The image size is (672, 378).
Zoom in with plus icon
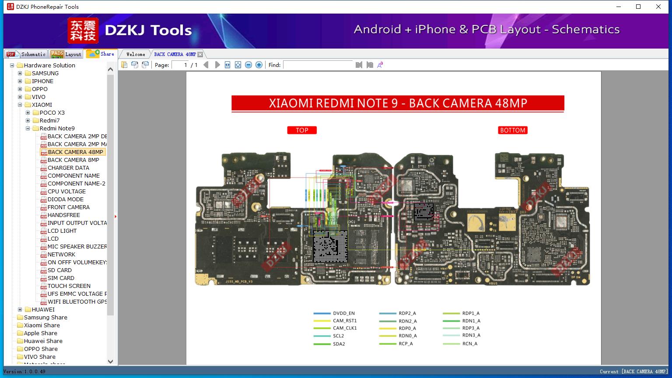pos(259,65)
